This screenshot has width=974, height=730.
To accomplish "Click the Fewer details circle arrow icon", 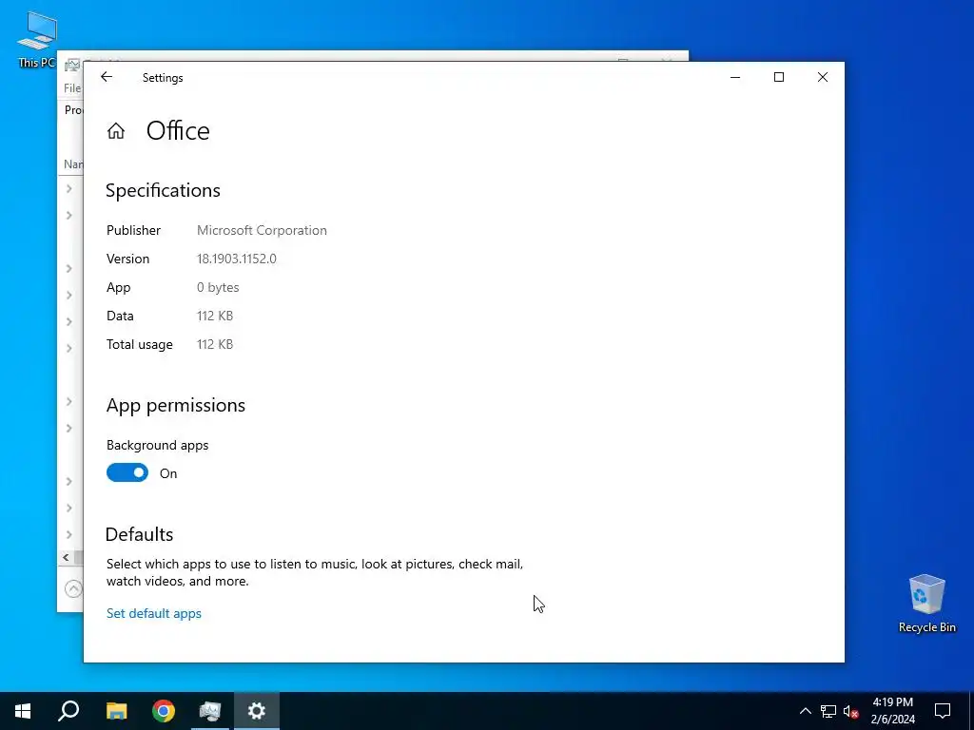I will pyautogui.click(x=73, y=588).
